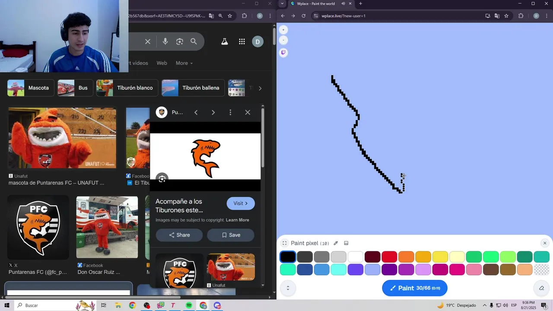This screenshot has height=311, width=553.
Task: Click the install app icon in Wplace address bar
Action: [488, 16]
